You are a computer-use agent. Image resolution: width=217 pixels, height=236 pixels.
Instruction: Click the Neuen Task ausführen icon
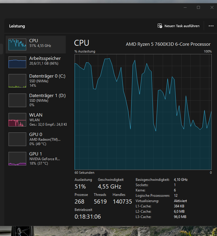coord(160,26)
